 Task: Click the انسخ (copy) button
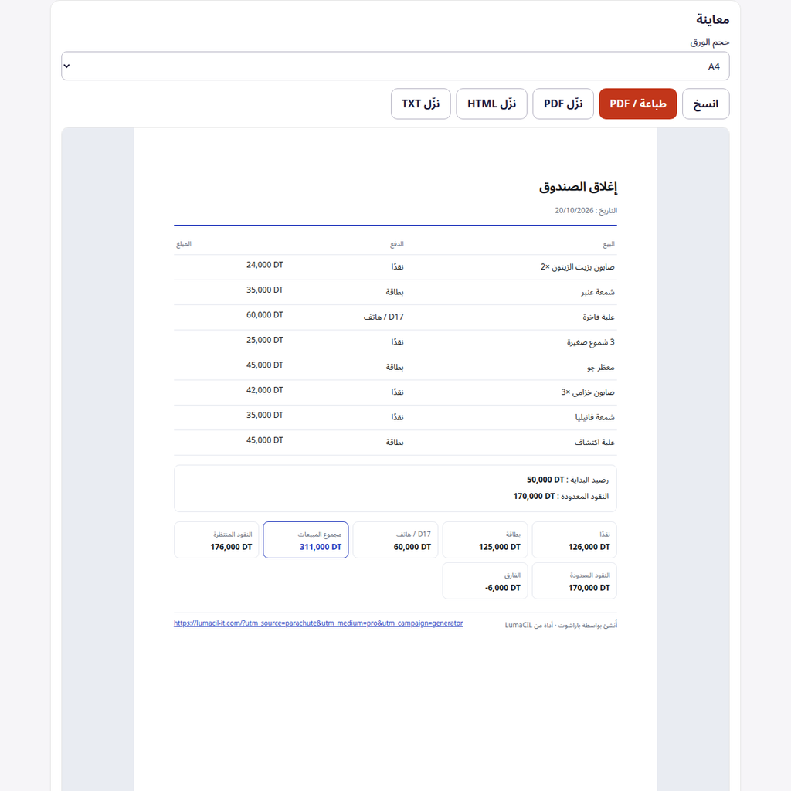tap(705, 104)
